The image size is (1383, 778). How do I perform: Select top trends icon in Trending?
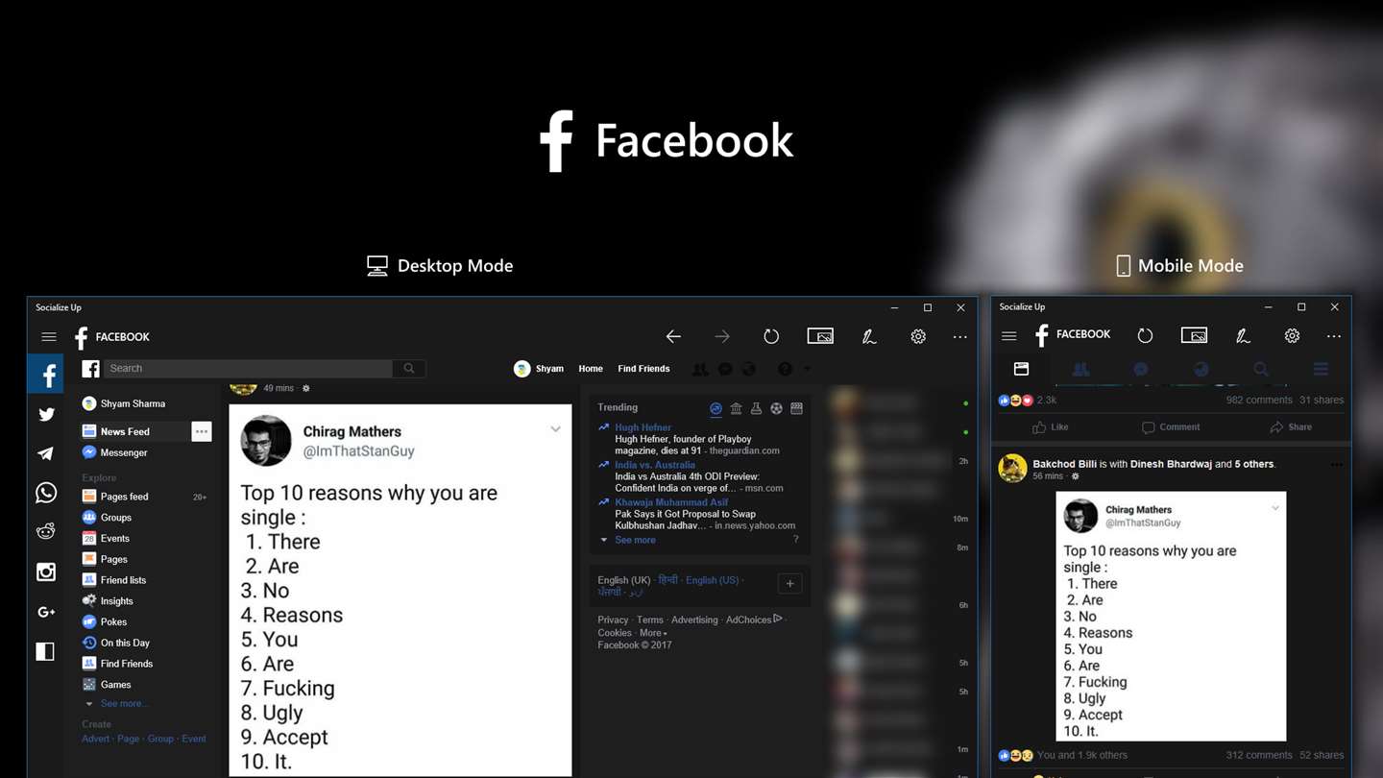click(x=716, y=408)
